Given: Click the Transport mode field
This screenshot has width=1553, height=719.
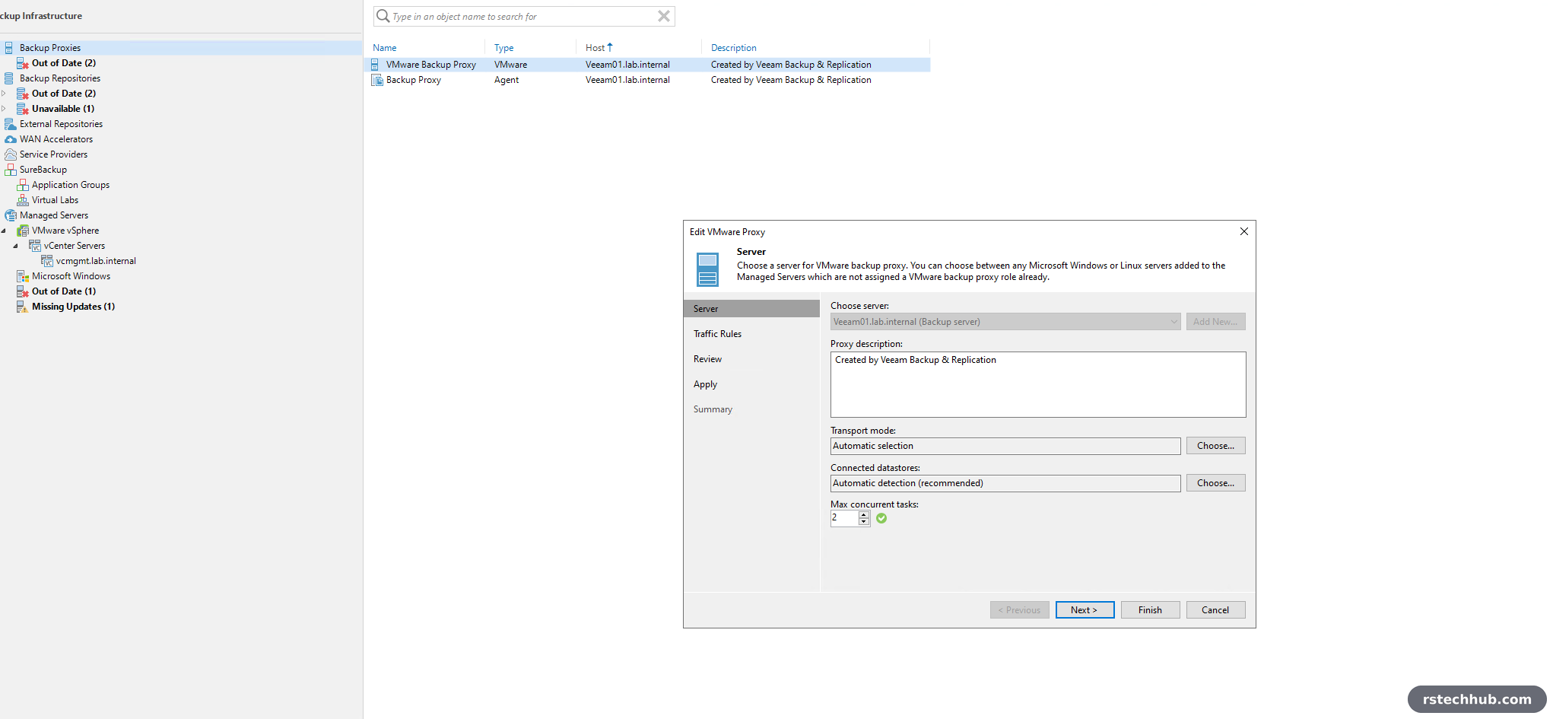Looking at the screenshot, I should pos(1005,446).
